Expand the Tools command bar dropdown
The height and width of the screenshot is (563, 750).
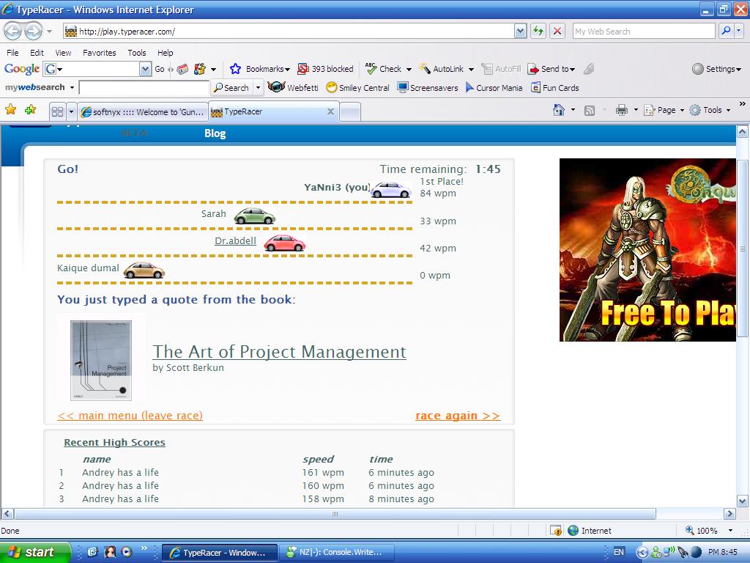tap(729, 110)
